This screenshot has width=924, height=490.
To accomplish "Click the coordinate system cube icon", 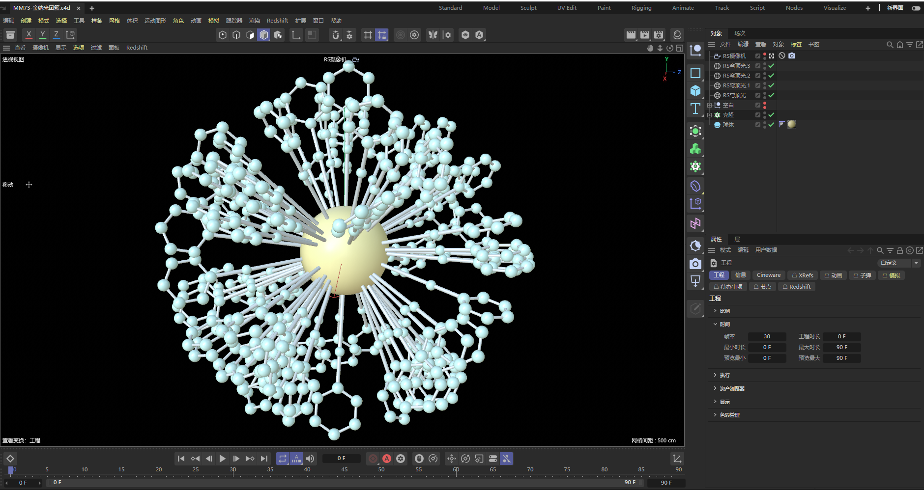I will [71, 35].
